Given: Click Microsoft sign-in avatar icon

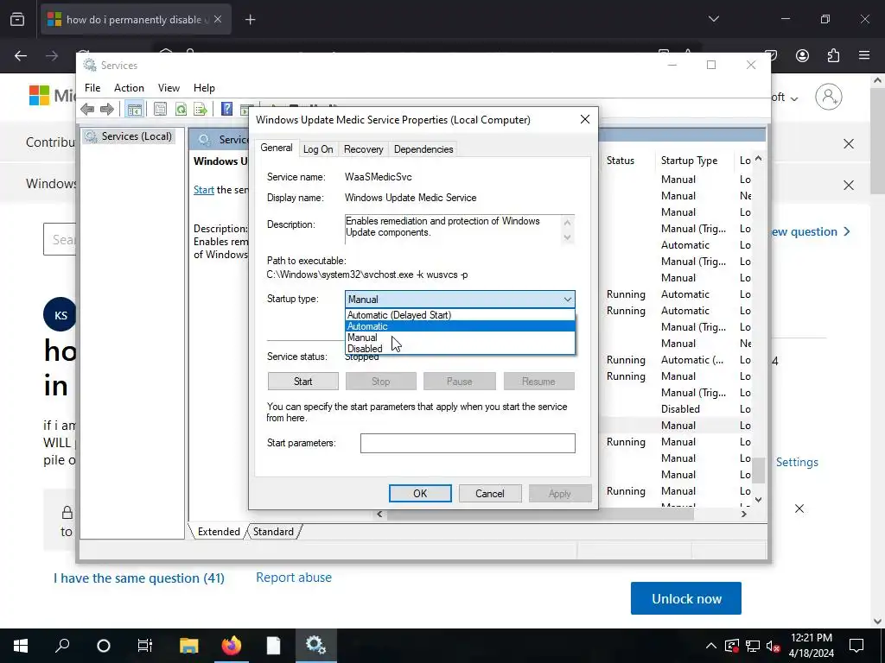Looking at the screenshot, I should pos(829,97).
